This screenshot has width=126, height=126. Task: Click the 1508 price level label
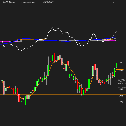121,70
